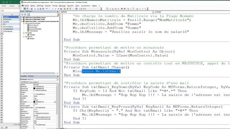Expand the VBAProject (PERSONAL.XLSB) node
Image resolution: width=230 pixels, height=129 pixels.
click(22, 19)
